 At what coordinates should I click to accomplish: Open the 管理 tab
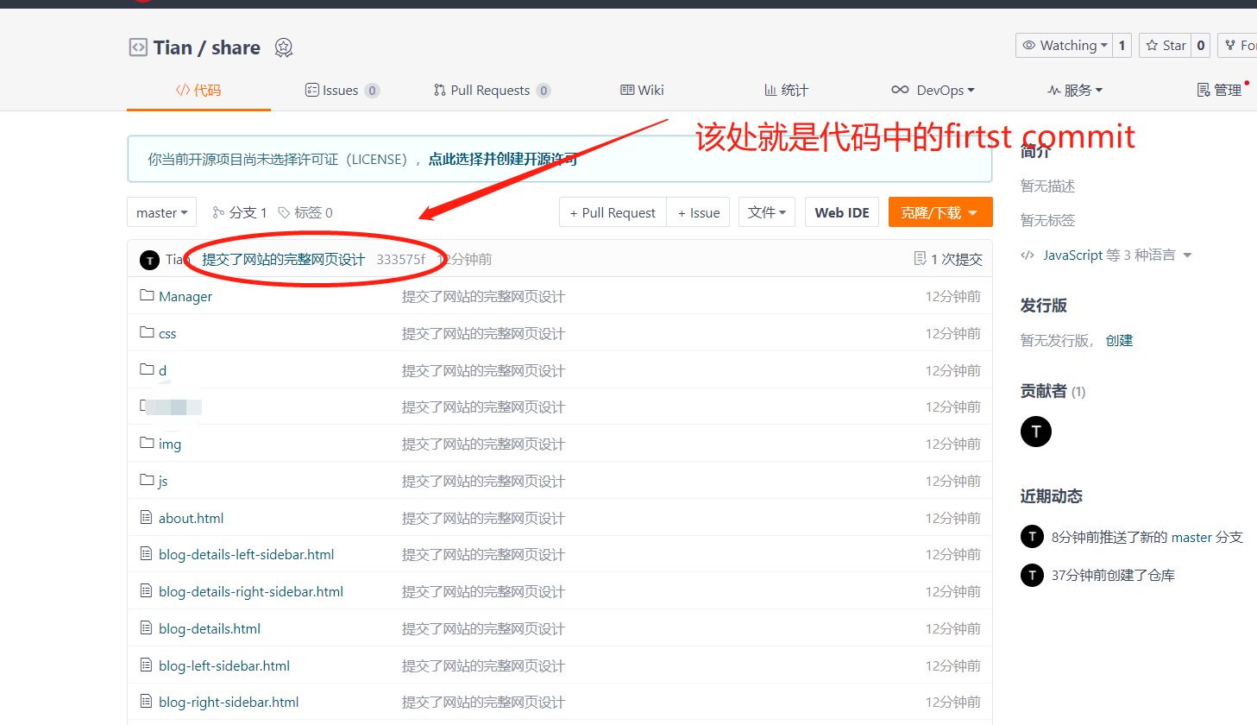click(1219, 90)
